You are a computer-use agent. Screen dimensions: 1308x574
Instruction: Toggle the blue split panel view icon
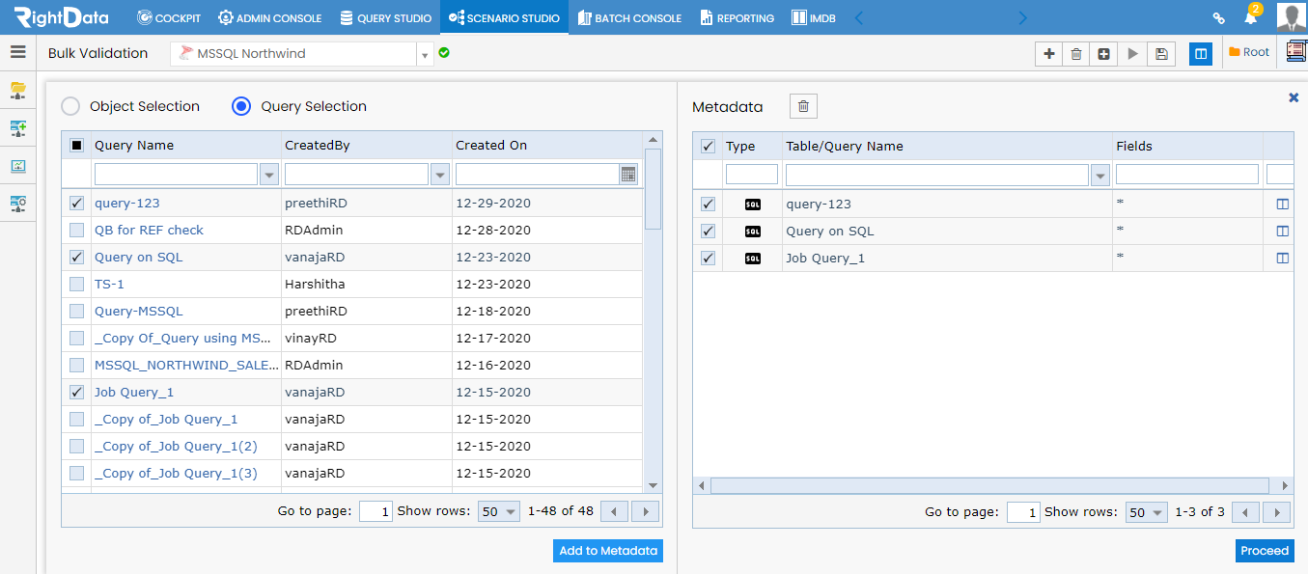[1201, 54]
